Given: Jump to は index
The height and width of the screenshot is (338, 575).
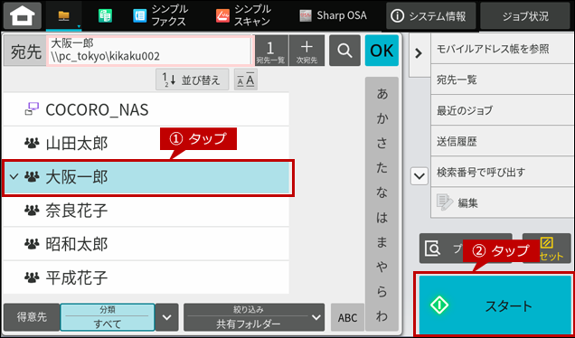Looking at the screenshot, I should (382, 218).
